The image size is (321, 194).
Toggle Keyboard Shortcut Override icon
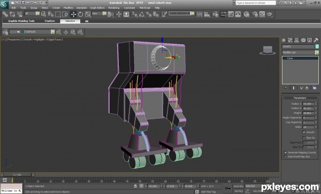coord(126,14)
